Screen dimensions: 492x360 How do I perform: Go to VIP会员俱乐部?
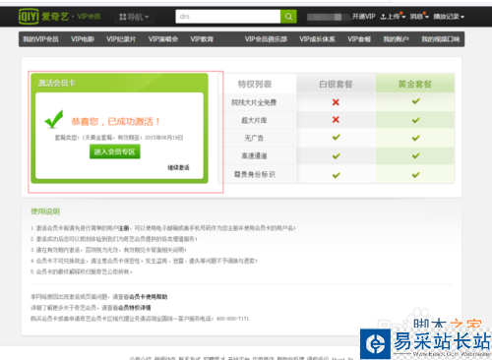click(x=266, y=39)
